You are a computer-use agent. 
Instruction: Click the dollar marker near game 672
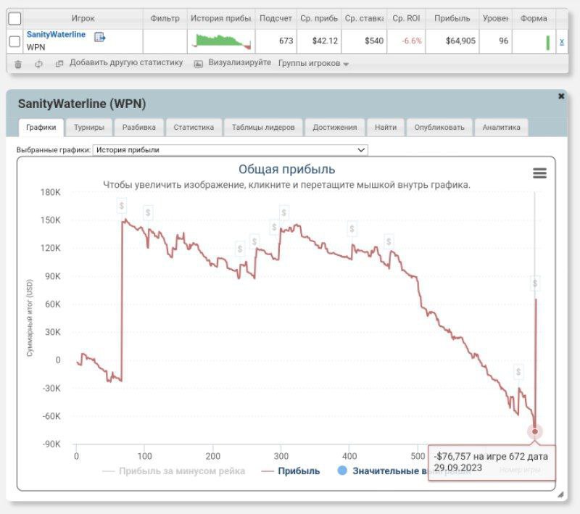535,283
